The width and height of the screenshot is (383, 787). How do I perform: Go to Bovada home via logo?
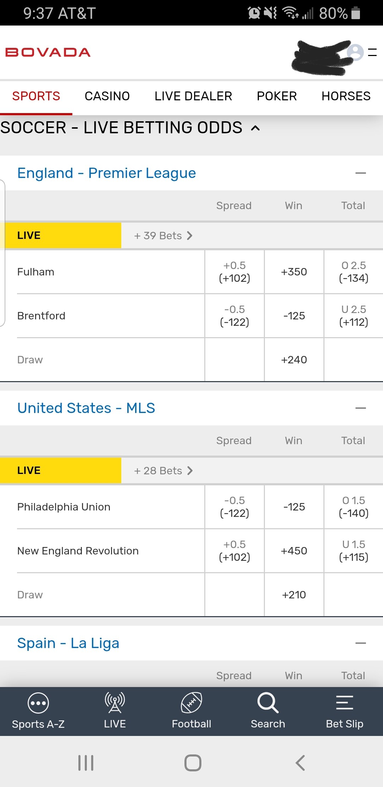(48, 52)
